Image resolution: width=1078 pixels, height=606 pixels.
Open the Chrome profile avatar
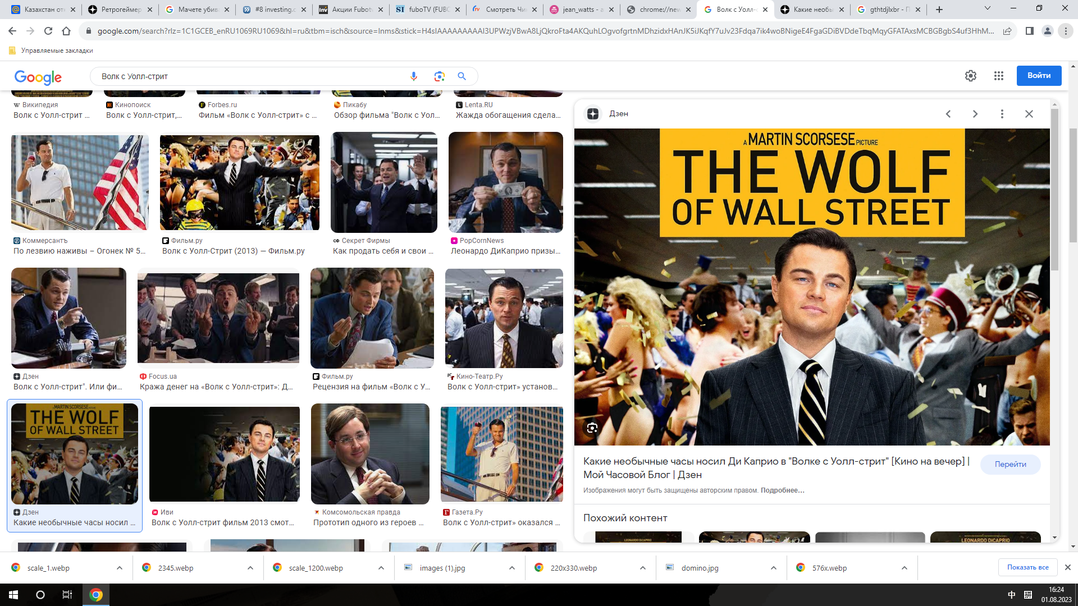1048,31
